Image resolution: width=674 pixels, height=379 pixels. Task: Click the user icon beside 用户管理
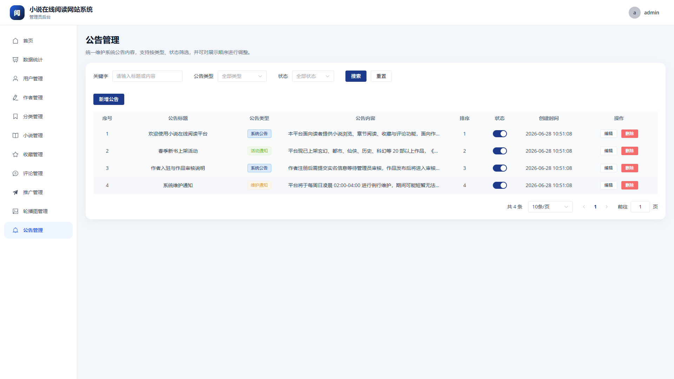point(15,79)
